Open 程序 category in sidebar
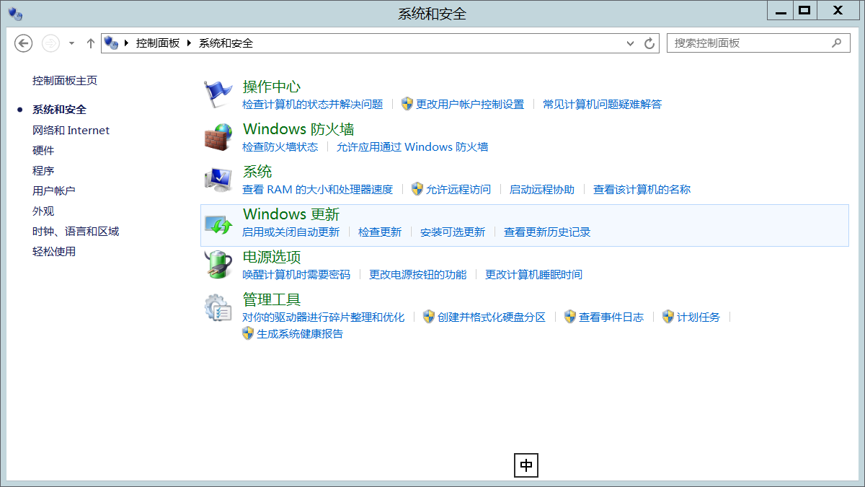 point(43,171)
